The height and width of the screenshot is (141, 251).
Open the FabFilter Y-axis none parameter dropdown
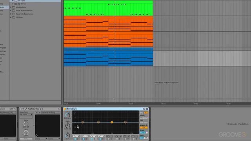tap(54, 139)
